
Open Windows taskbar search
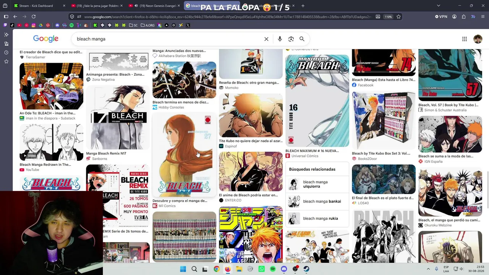(x=194, y=269)
